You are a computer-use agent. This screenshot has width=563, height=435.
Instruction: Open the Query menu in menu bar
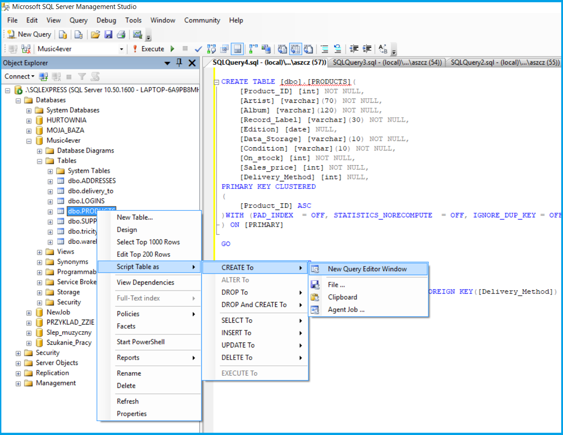click(78, 20)
